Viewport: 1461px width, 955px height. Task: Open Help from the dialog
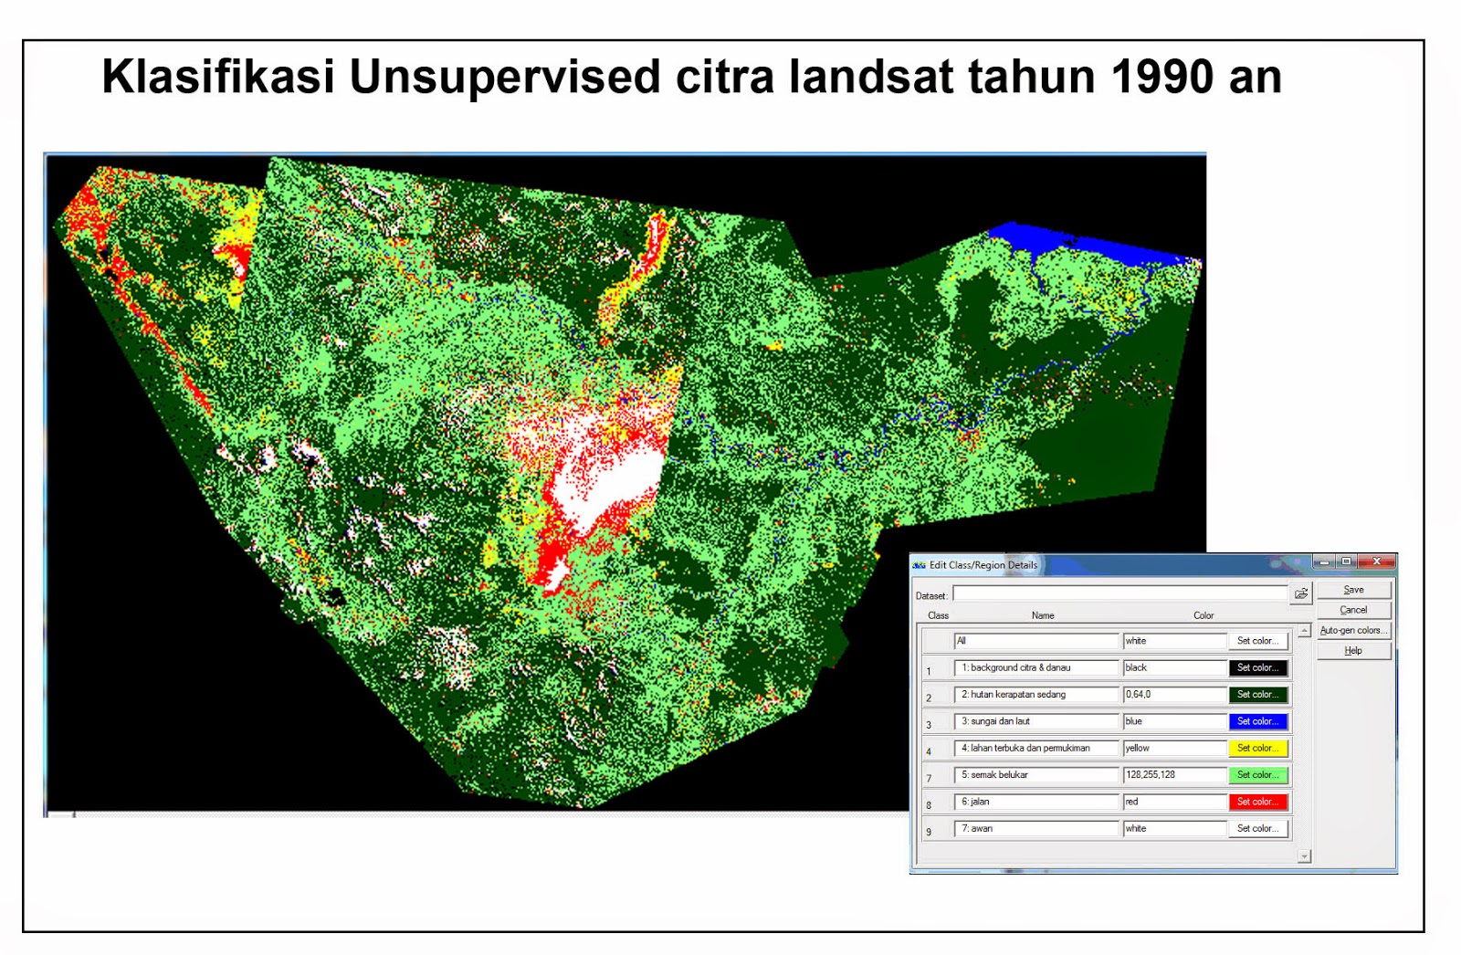pos(1354,650)
